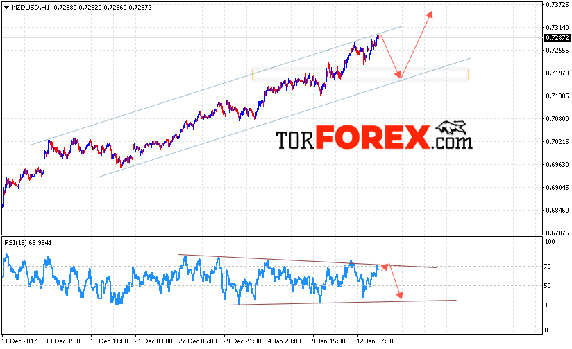The width and height of the screenshot is (572, 349).
Task: Select RSI scale level 70
Action: pos(548,267)
